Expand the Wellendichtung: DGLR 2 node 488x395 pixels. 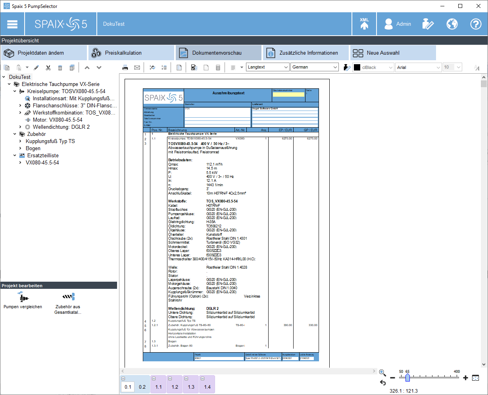[20, 127]
